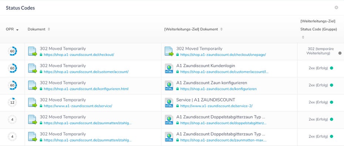Click the HTML icon for A1 Zaundiscount Kundenlogin
The height and width of the screenshot is (146, 344).
click(x=169, y=68)
